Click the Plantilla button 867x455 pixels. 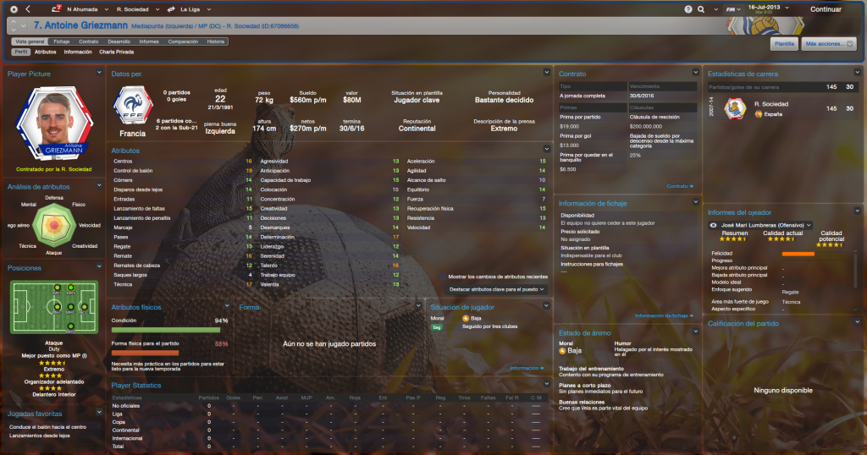(x=784, y=43)
